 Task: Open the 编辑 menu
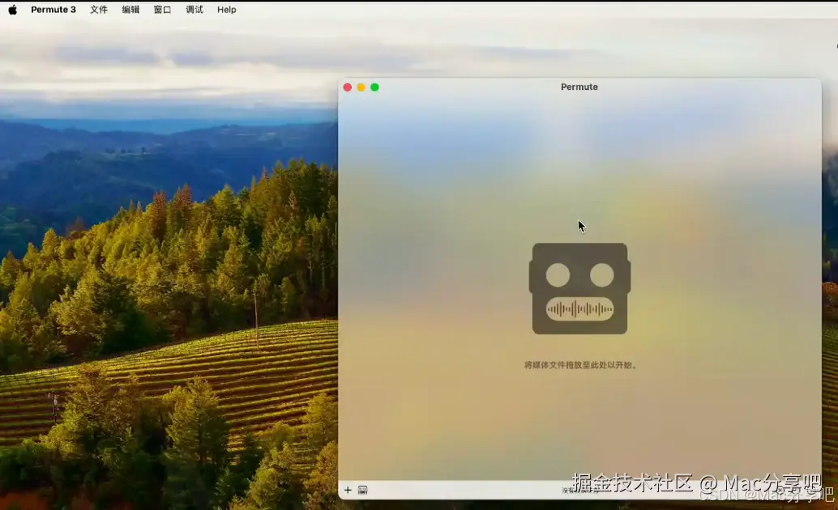click(131, 10)
